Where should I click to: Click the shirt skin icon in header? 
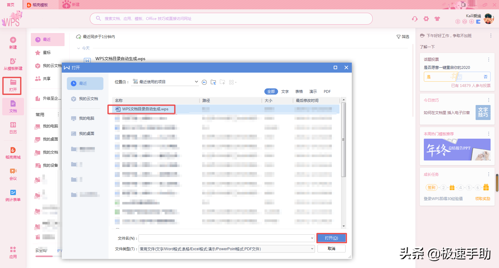(437, 19)
